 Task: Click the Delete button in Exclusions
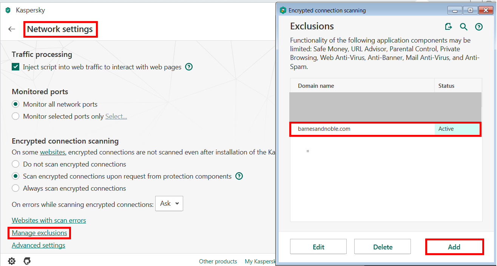pos(383,247)
